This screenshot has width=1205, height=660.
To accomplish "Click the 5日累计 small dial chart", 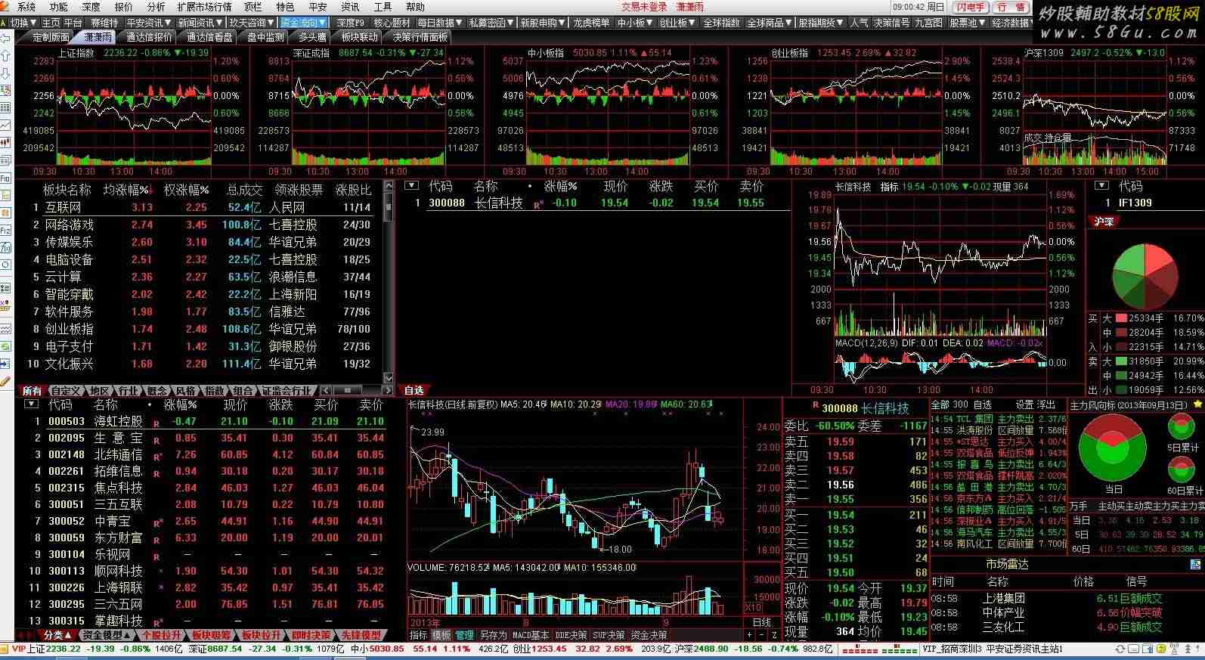I will (x=1182, y=426).
